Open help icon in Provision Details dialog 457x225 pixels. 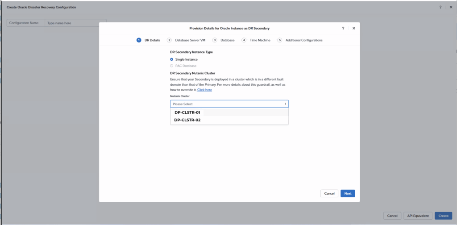[343, 28]
